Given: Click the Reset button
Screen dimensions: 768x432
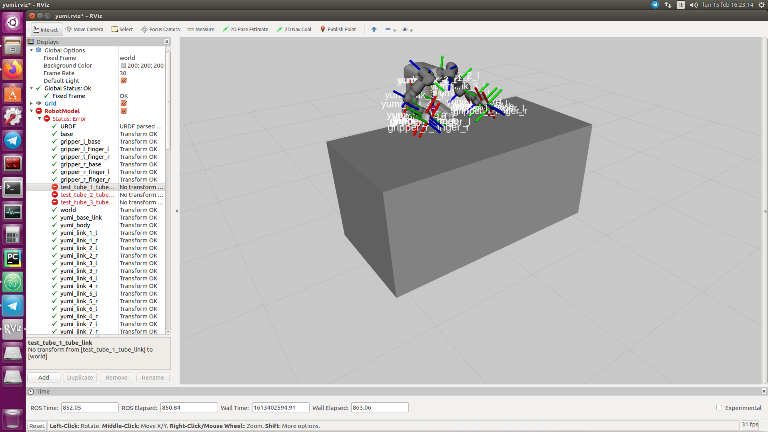Looking at the screenshot, I should (x=37, y=426).
